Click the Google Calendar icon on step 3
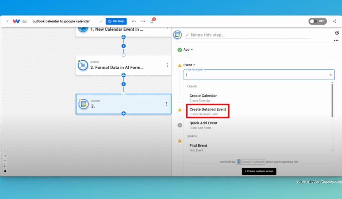 [x=83, y=104]
